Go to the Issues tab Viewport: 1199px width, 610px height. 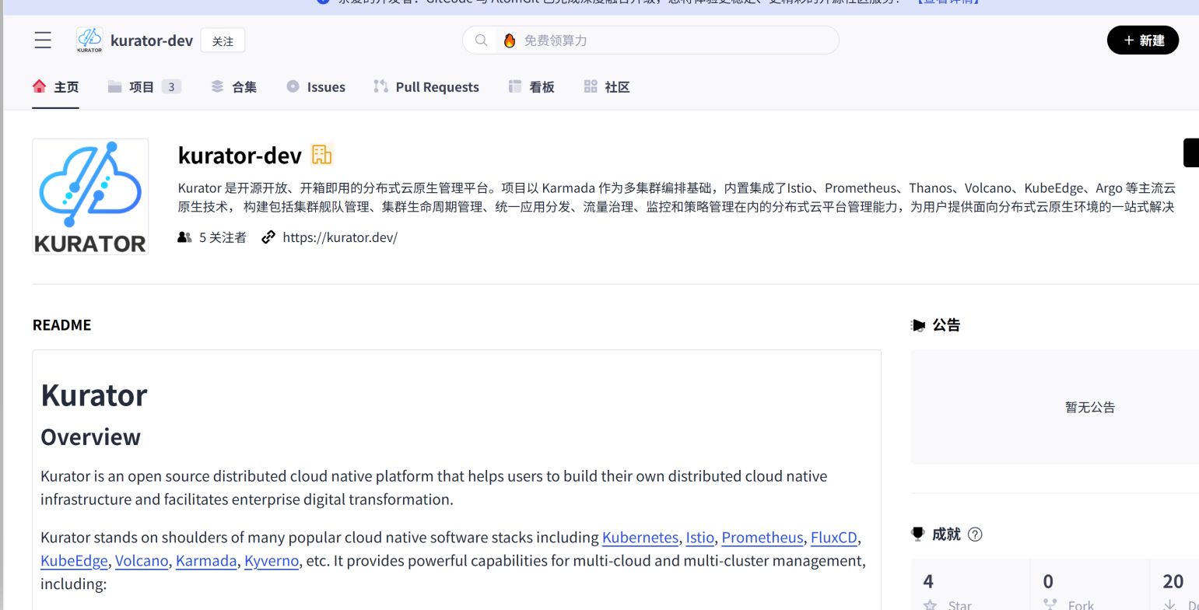pos(315,87)
